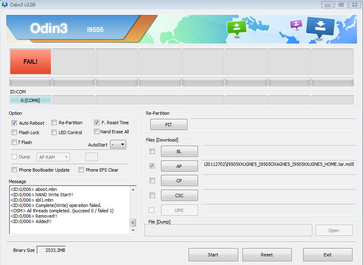Uncheck the AP file checkbox

[152, 166]
